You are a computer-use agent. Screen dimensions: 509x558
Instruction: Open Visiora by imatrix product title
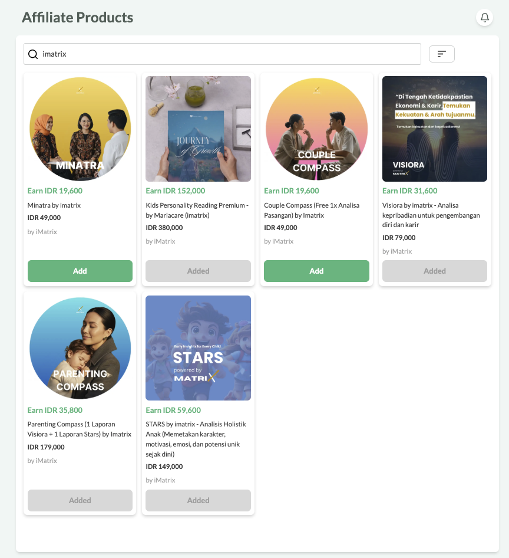[x=431, y=215]
